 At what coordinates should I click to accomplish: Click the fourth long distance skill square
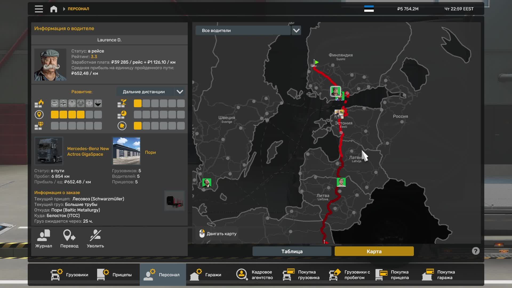81,115
